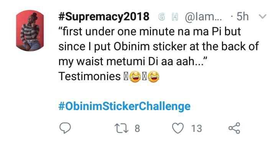The image size is (276, 143).
Task: Open the #ObinimStickerChallenge hashtag
Action: [x=125, y=106]
